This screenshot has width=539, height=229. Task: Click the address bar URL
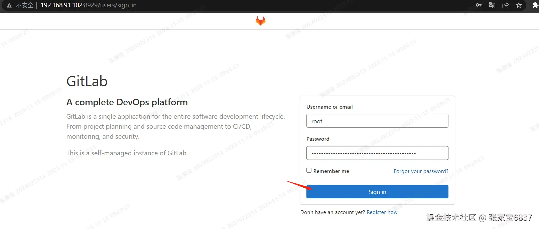click(x=89, y=5)
